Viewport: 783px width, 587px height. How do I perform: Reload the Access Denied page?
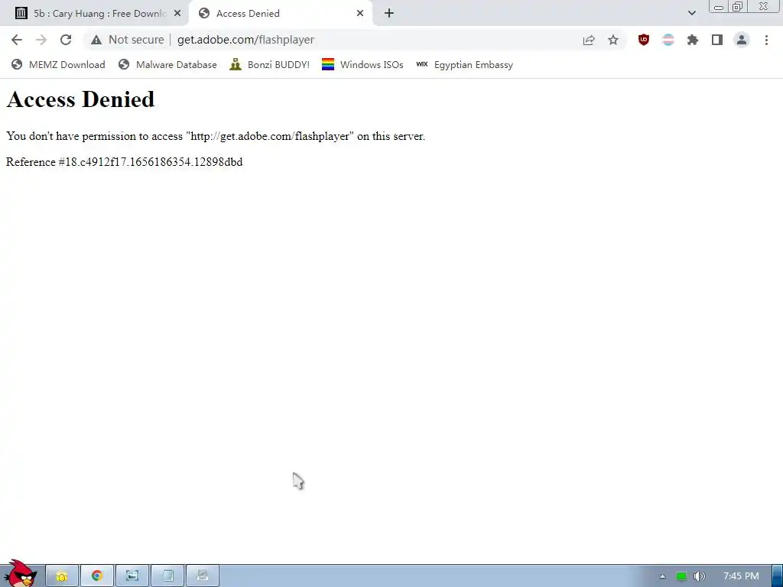click(66, 40)
